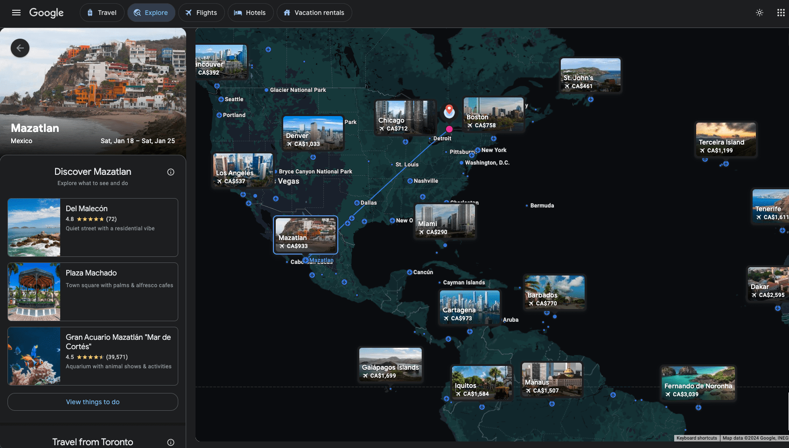Select the Terceira Island CA$1,199 card
Screen dimensions: 789x448
(x=726, y=139)
